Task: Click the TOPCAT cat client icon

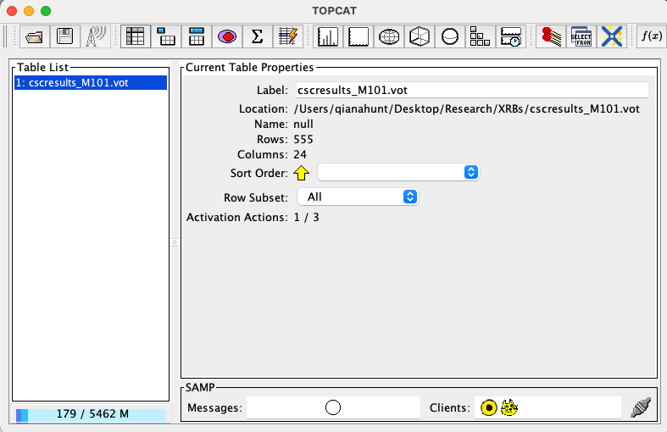Action: 509,407
